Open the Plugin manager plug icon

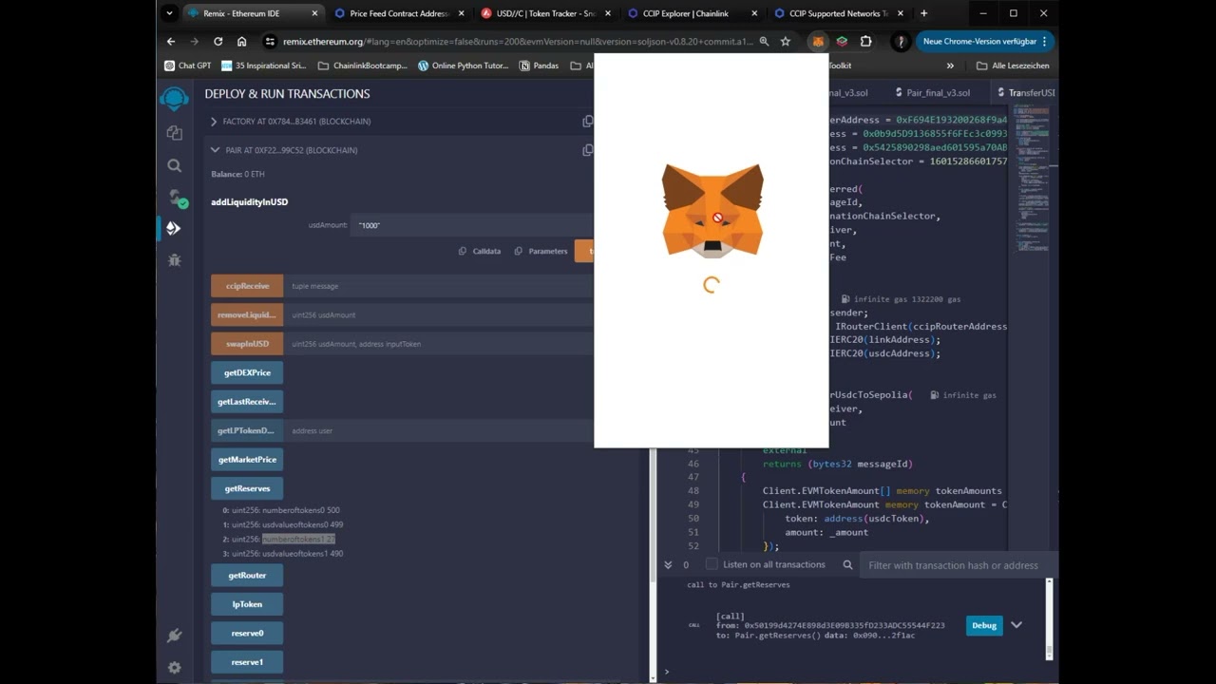[174, 636]
